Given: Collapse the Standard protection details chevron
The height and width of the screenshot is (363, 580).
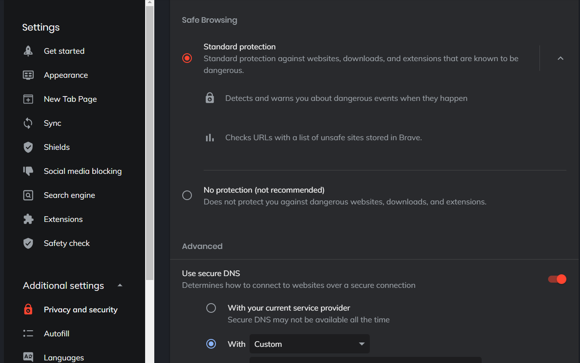Looking at the screenshot, I should tap(560, 58).
